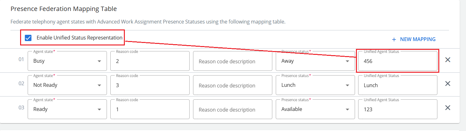This screenshot has height=131, width=466.
Task: Open Presence status dropdown set to Away
Action: (x=315, y=61)
